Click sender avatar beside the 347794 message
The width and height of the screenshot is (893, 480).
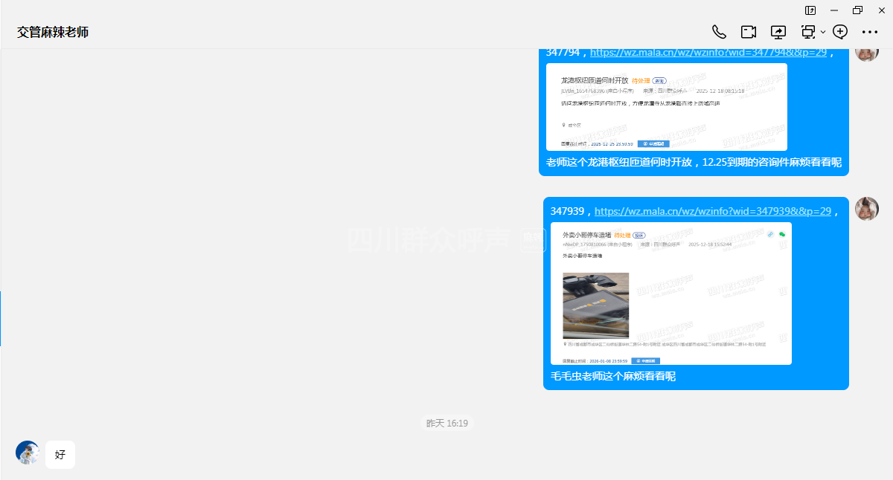click(x=866, y=52)
